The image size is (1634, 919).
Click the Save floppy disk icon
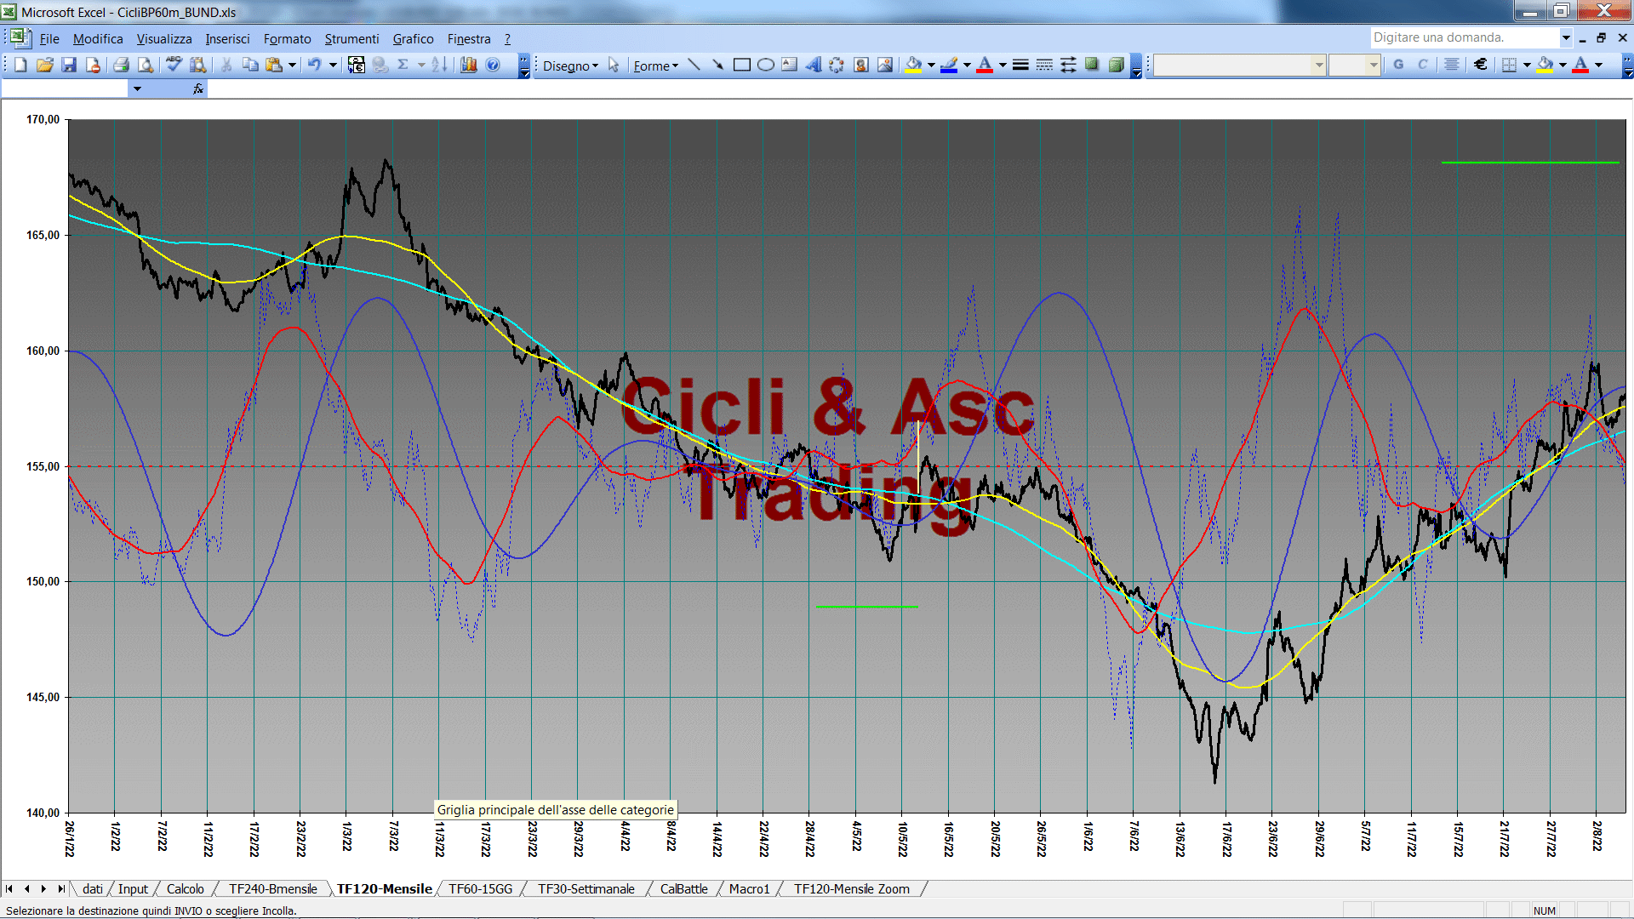tap(69, 65)
